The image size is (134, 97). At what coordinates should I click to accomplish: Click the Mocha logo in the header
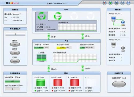(x=12, y=3)
